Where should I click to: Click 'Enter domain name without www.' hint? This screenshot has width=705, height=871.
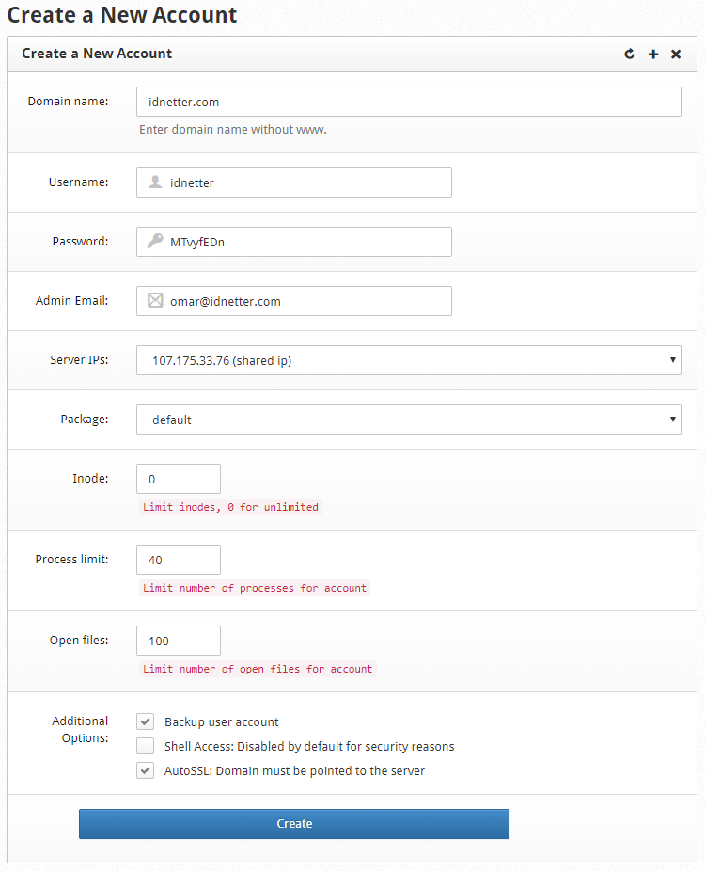click(x=233, y=130)
